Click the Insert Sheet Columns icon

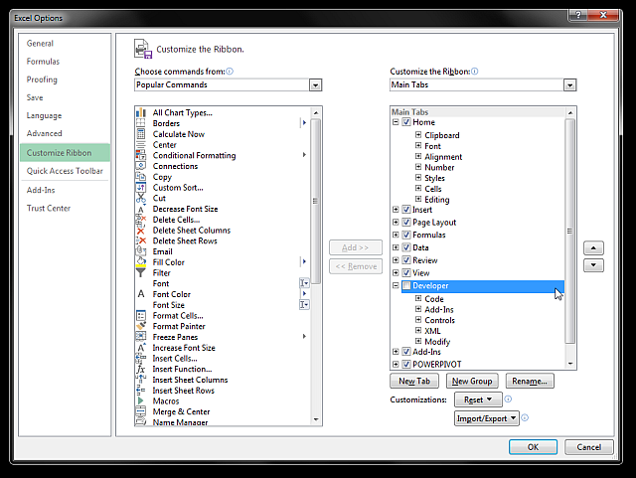[141, 380]
